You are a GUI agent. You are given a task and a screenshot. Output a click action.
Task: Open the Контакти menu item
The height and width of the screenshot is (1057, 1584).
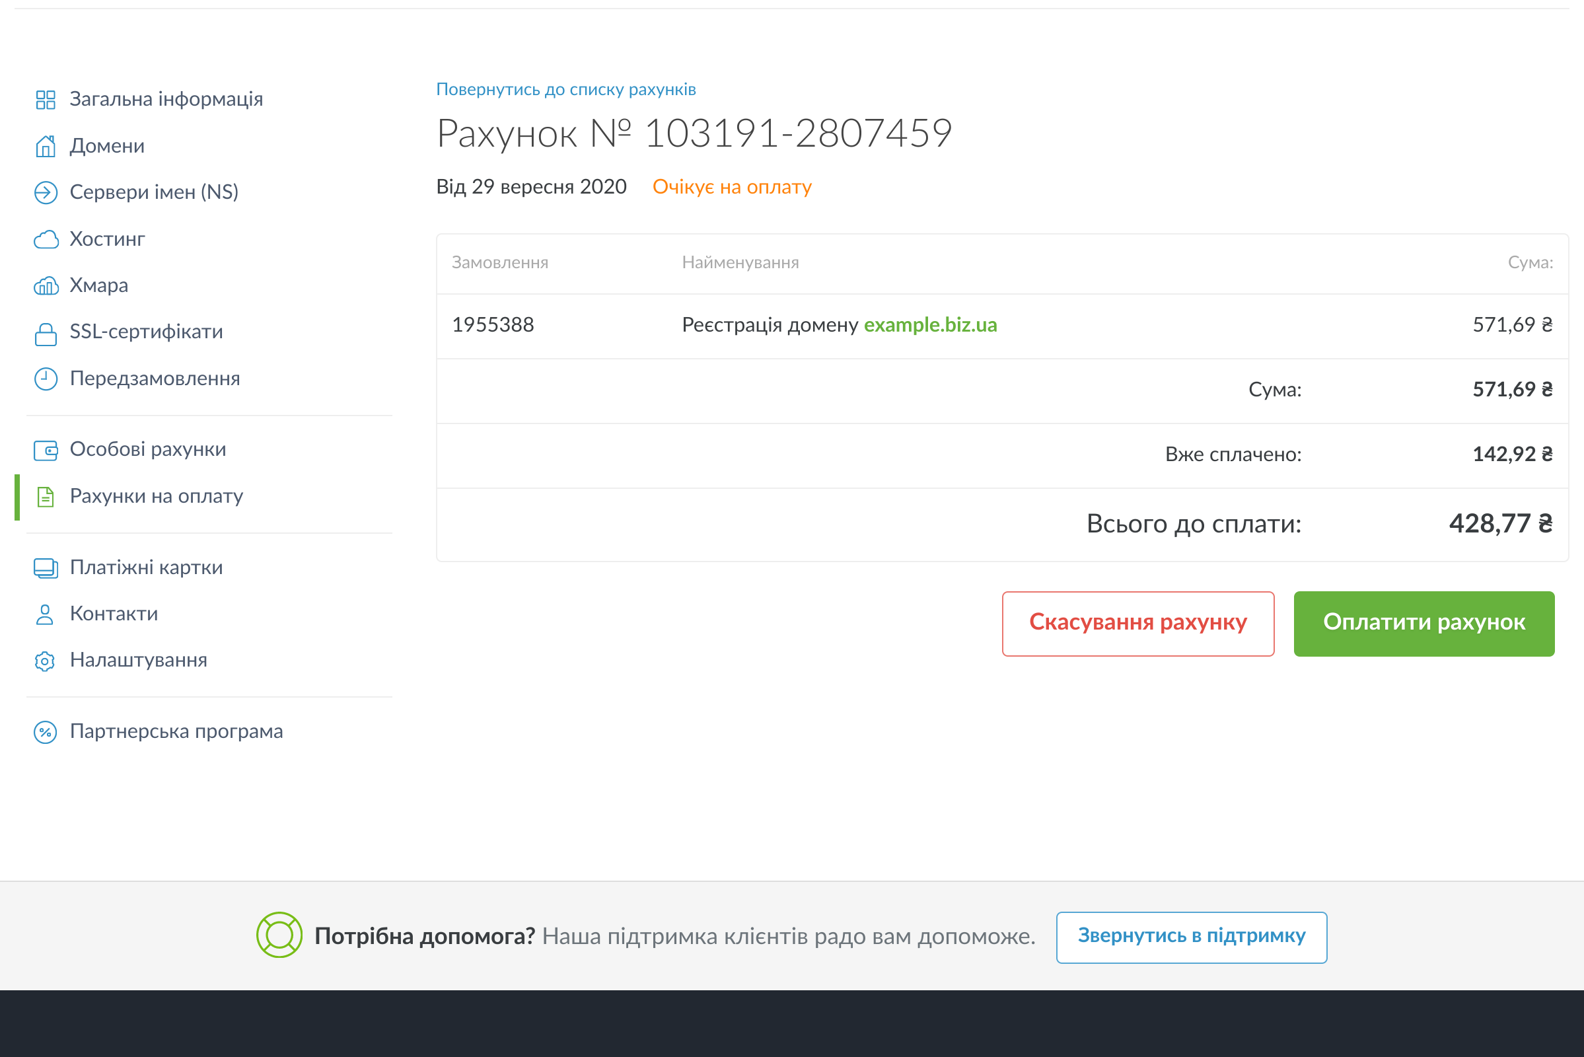click(x=114, y=614)
